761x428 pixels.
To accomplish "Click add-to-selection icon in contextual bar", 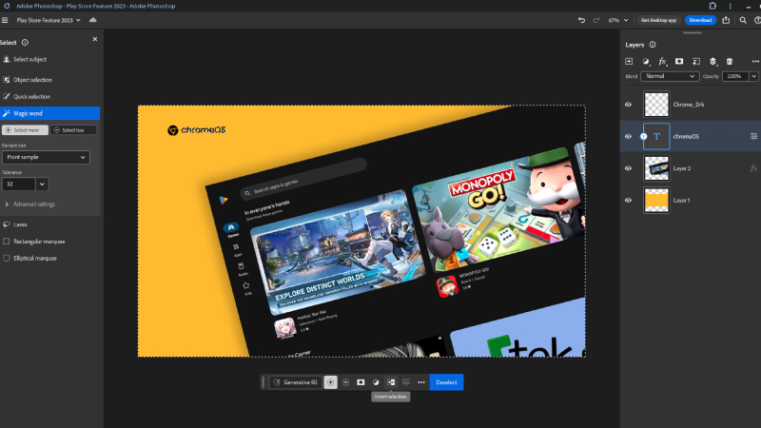I will click(x=330, y=382).
